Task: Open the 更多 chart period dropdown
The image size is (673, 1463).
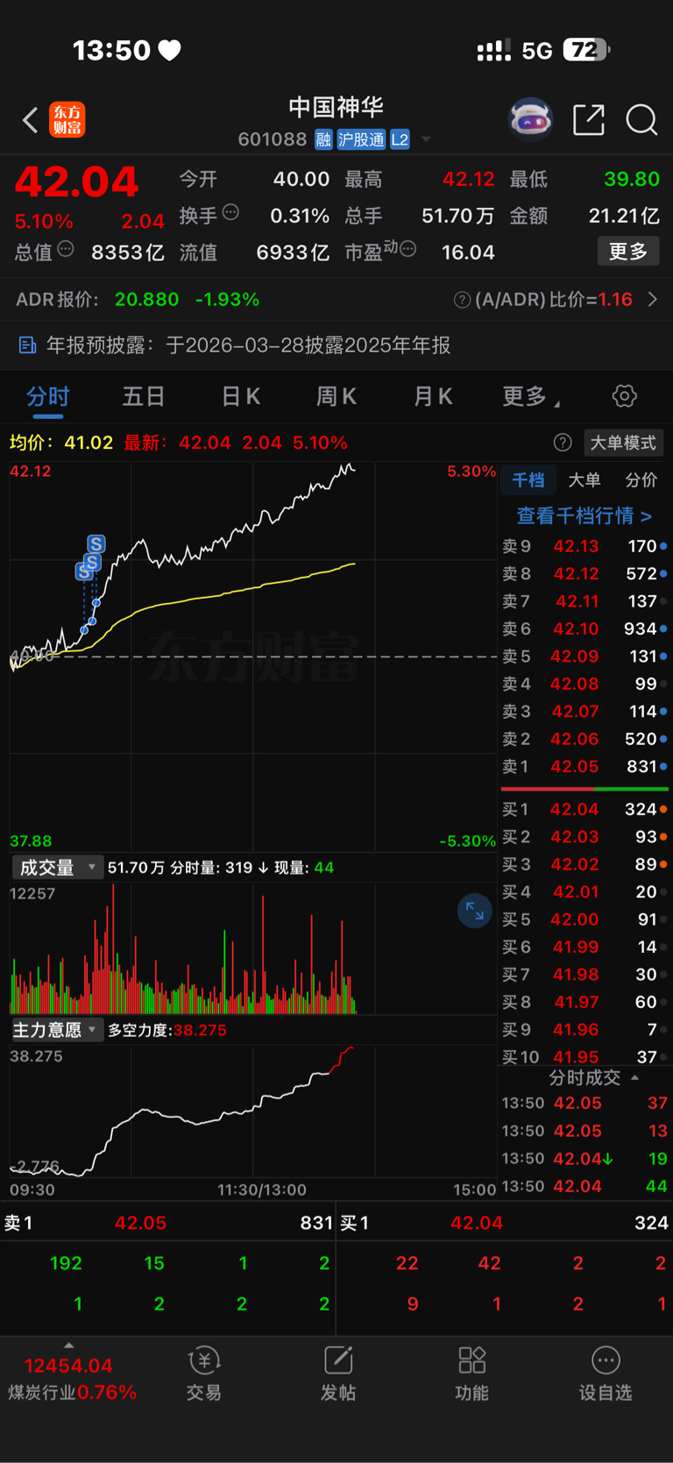Action: (531, 396)
